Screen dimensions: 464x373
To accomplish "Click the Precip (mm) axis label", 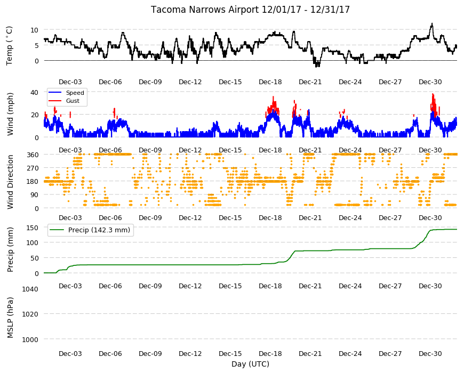I will coord(10,249).
